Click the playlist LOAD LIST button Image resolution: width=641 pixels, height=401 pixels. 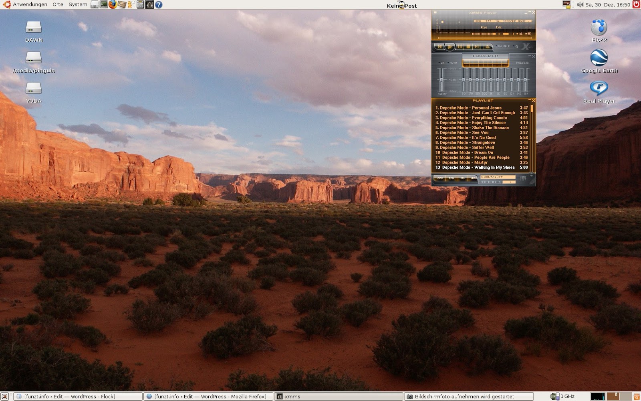(x=523, y=178)
